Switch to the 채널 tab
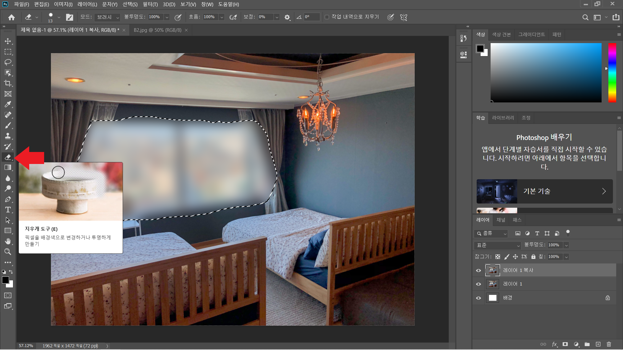The height and width of the screenshot is (350, 623). [x=501, y=220]
